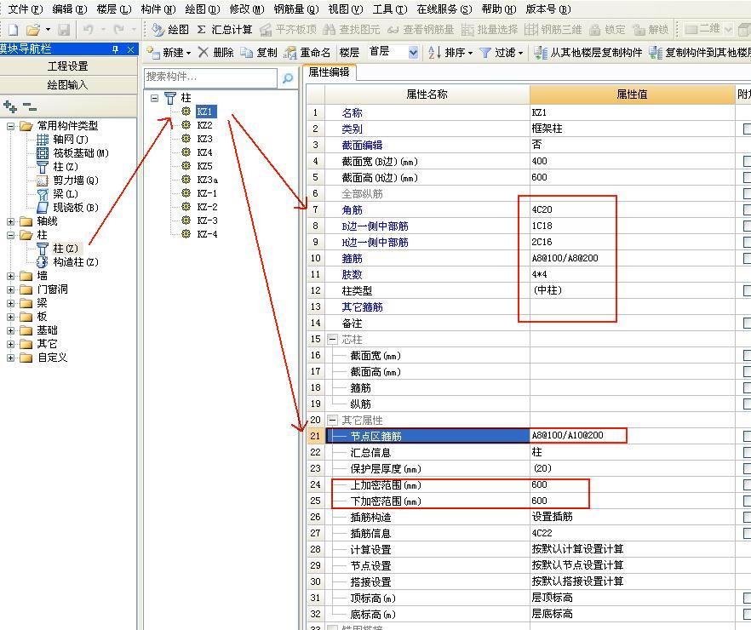
Task: Click the Save disk icon
Action: pos(63,30)
